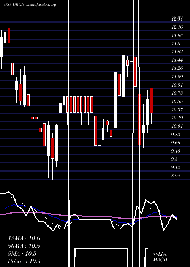This screenshot has height=267, width=190.
Task: Select the 9.66 price axis label
Action: (176, 143)
